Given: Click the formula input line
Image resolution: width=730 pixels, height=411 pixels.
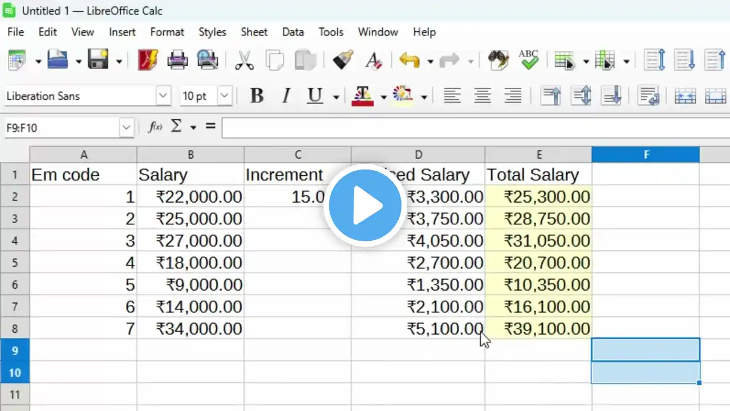Looking at the screenshot, I should 476,128.
